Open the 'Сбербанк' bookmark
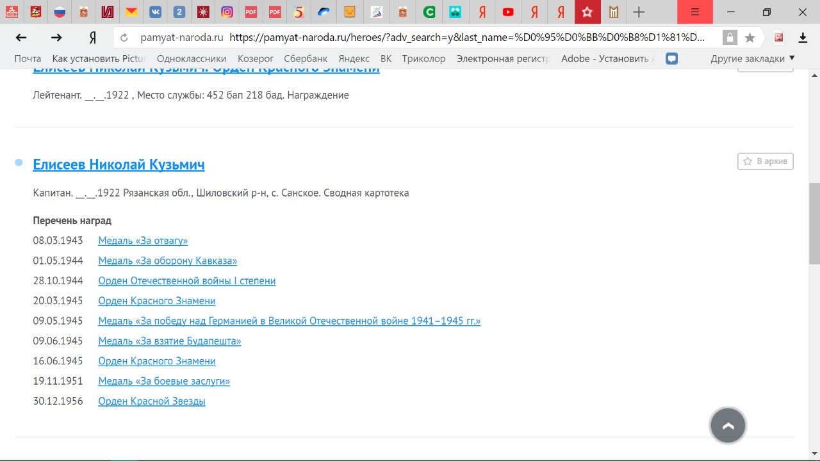 (x=306, y=58)
